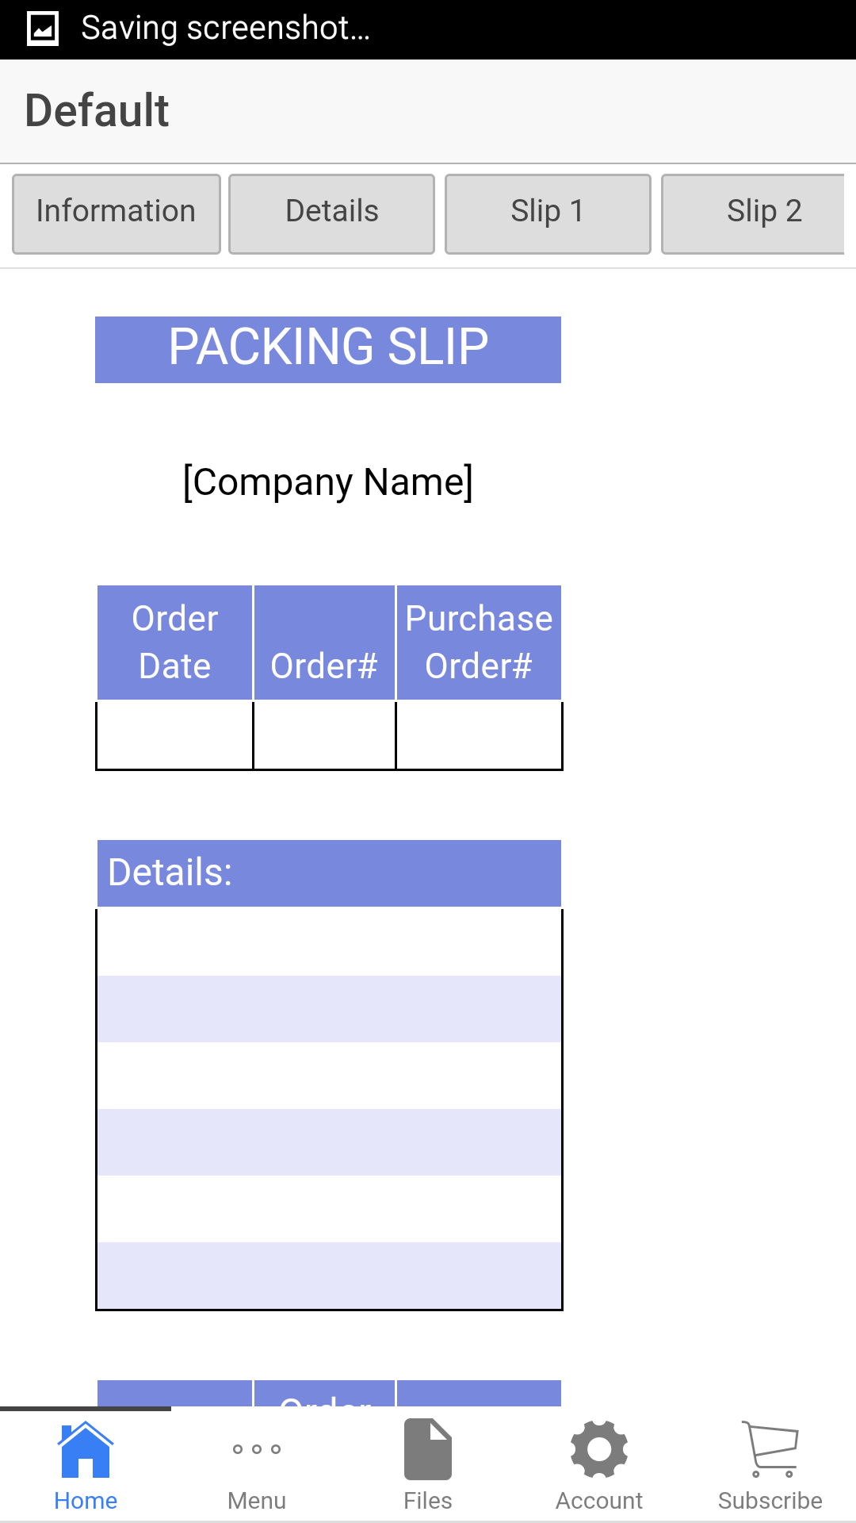Select the Home icon in bottom navigation
The image size is (856, 1523).
(x=86, y=1452)
